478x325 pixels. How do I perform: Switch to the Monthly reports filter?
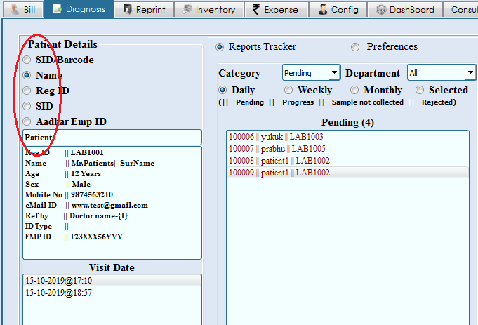[354, 90]
